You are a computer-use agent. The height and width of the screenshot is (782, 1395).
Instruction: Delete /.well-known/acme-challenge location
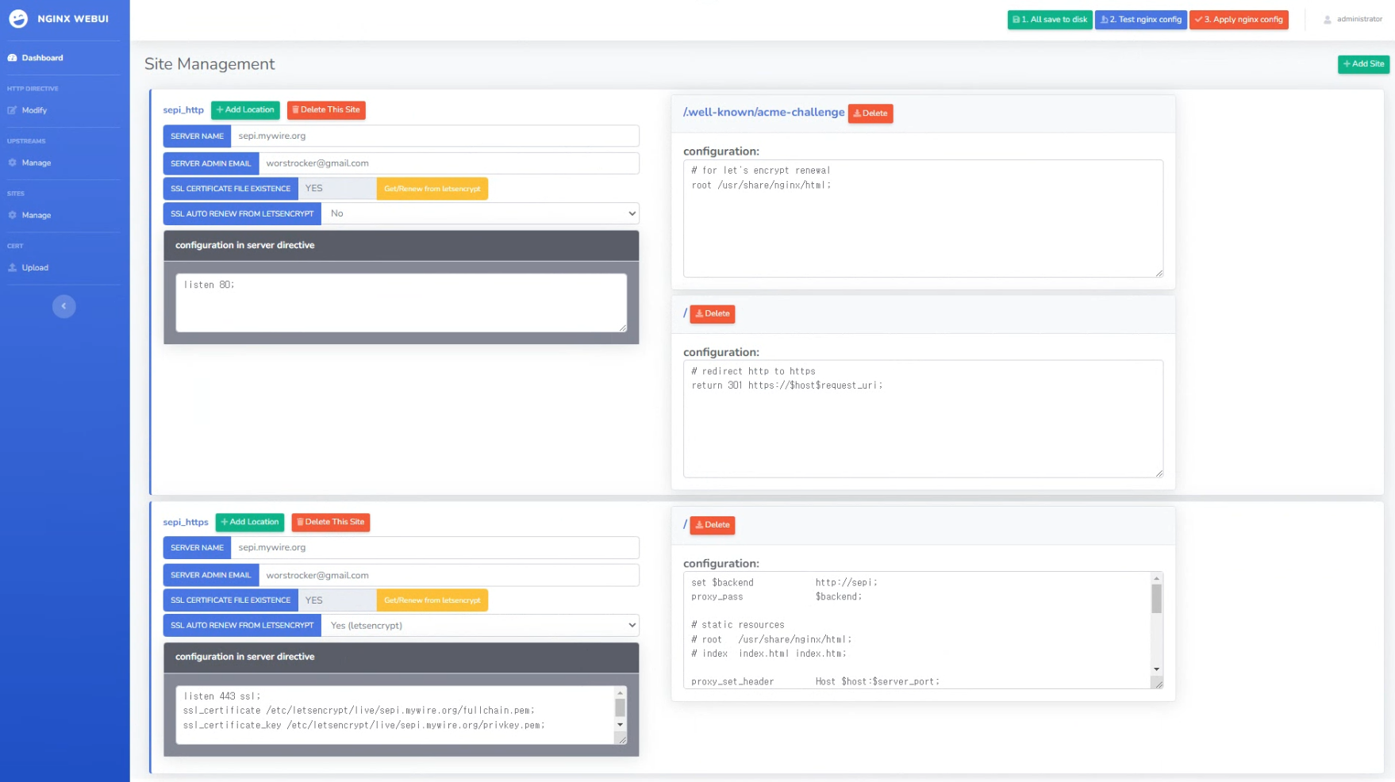(x=870, y=113)
